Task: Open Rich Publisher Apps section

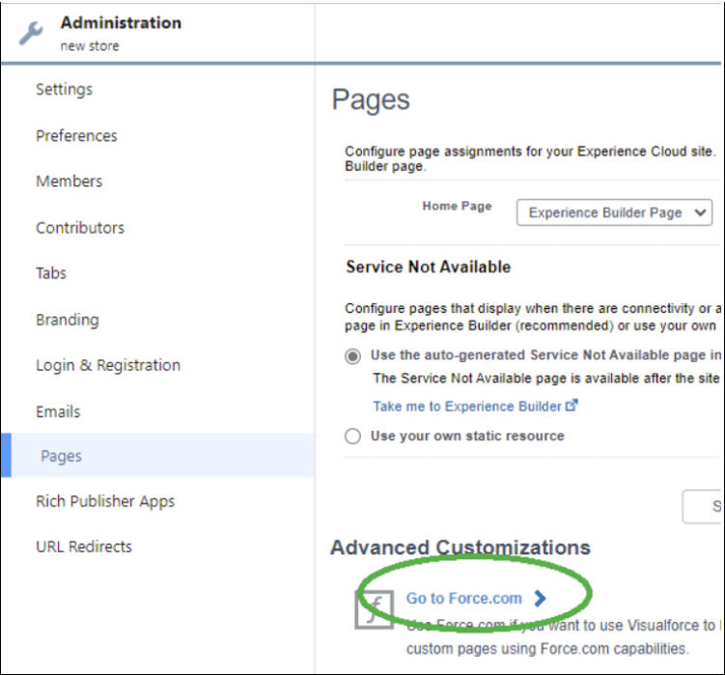Action: [x=105, y=501]
